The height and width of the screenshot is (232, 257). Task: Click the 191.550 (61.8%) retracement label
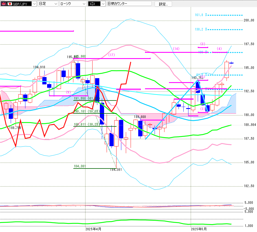tap(87, 99)
